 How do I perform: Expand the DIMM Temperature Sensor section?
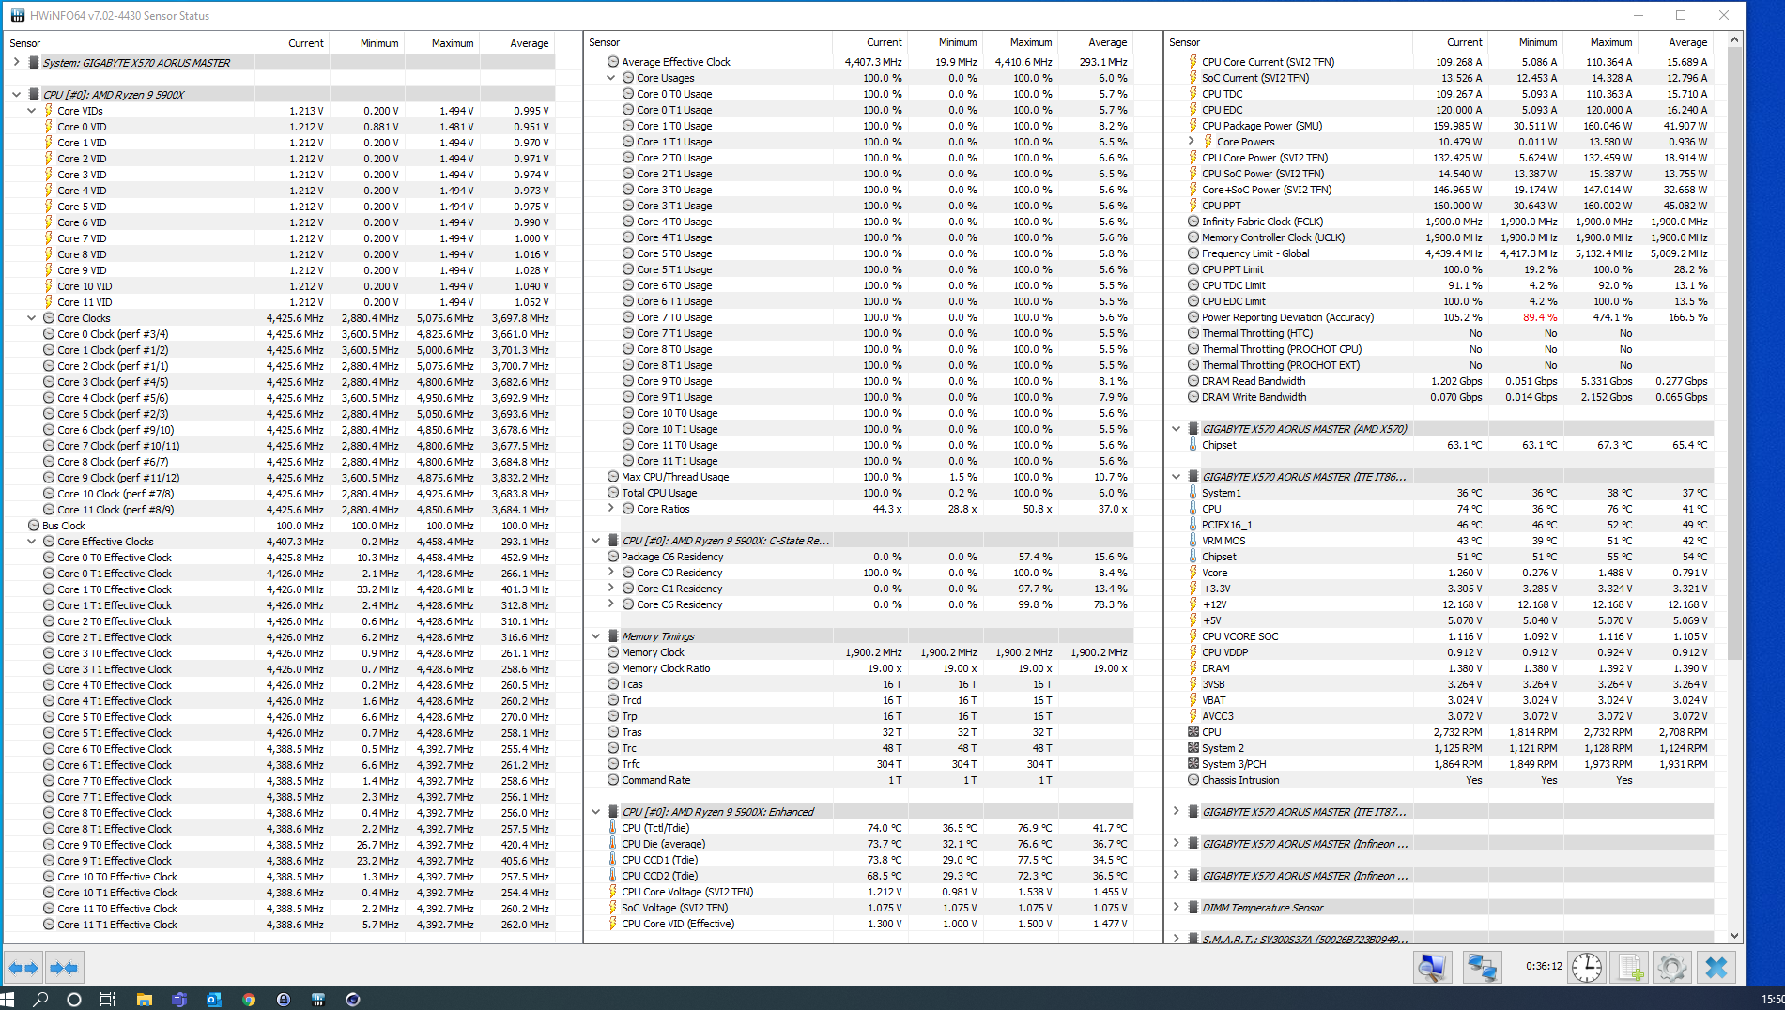point(1176,908)
